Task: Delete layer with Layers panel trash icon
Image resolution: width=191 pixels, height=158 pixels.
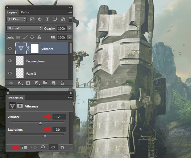Action: (62, 83)
